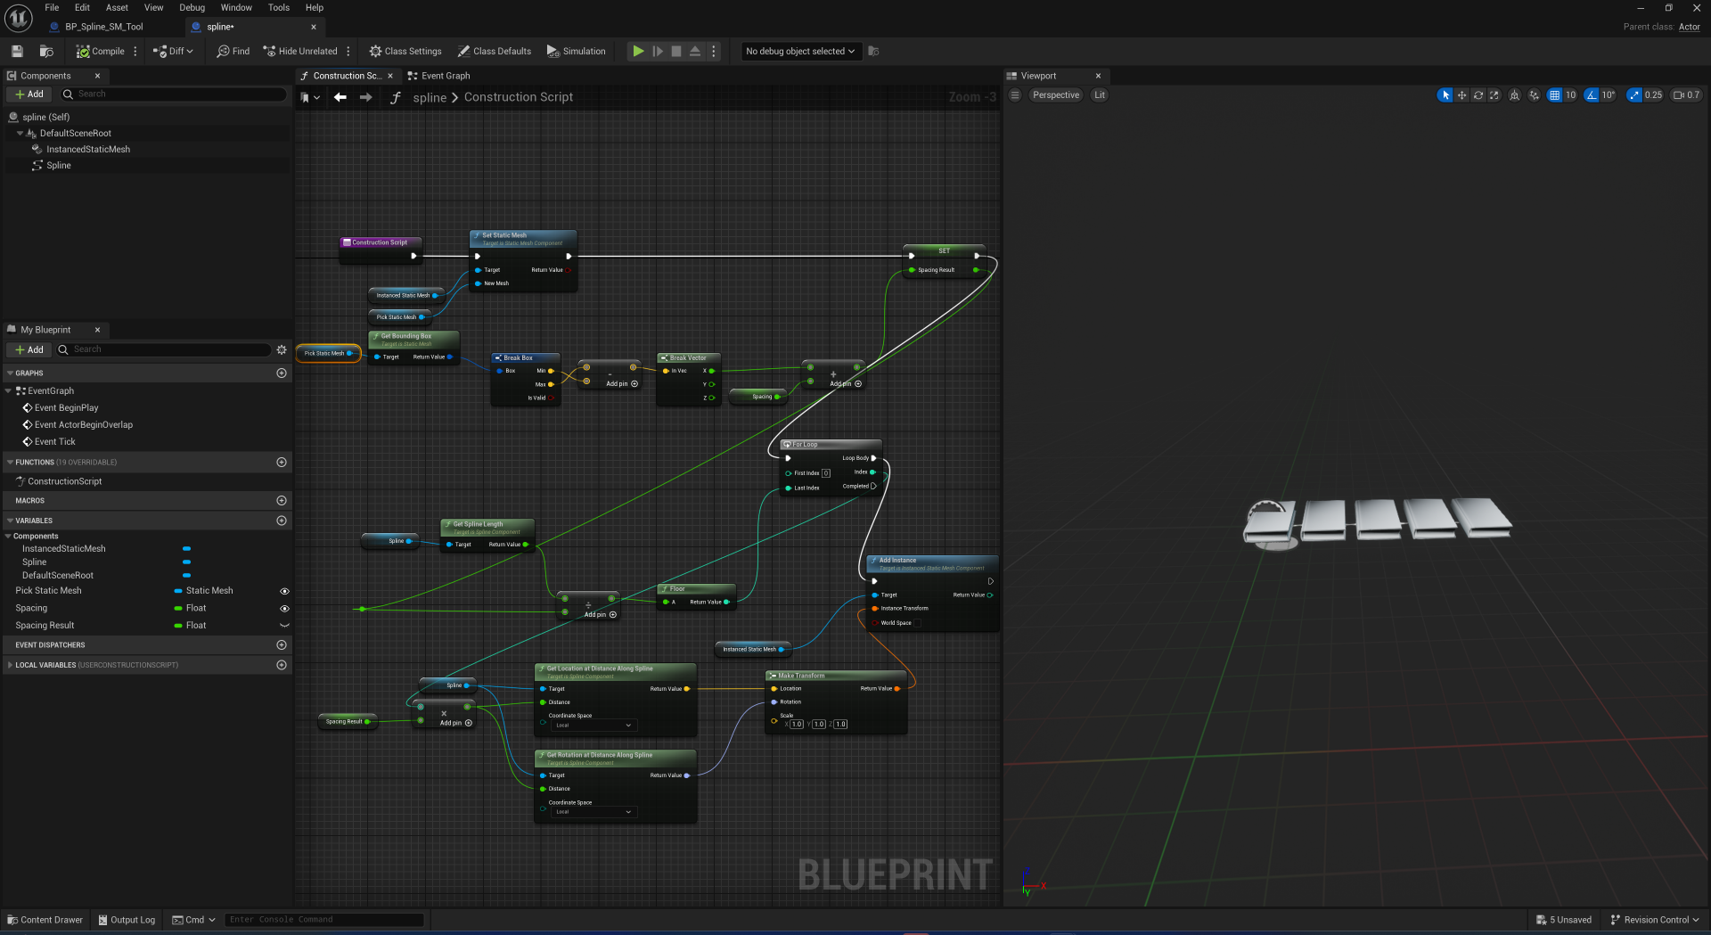Open the Class Settings panel
Image resolution: width=1711 pixels, height=935 pixels.
(405, 52)
